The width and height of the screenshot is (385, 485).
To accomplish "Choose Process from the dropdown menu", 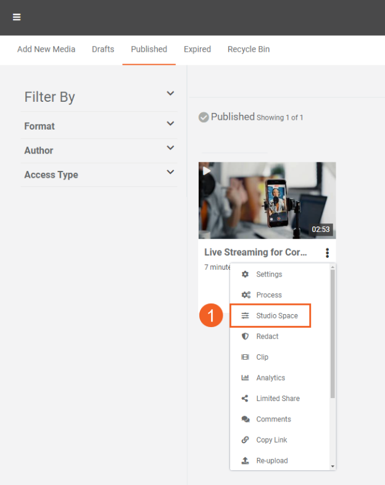I will tap(269, 295).
